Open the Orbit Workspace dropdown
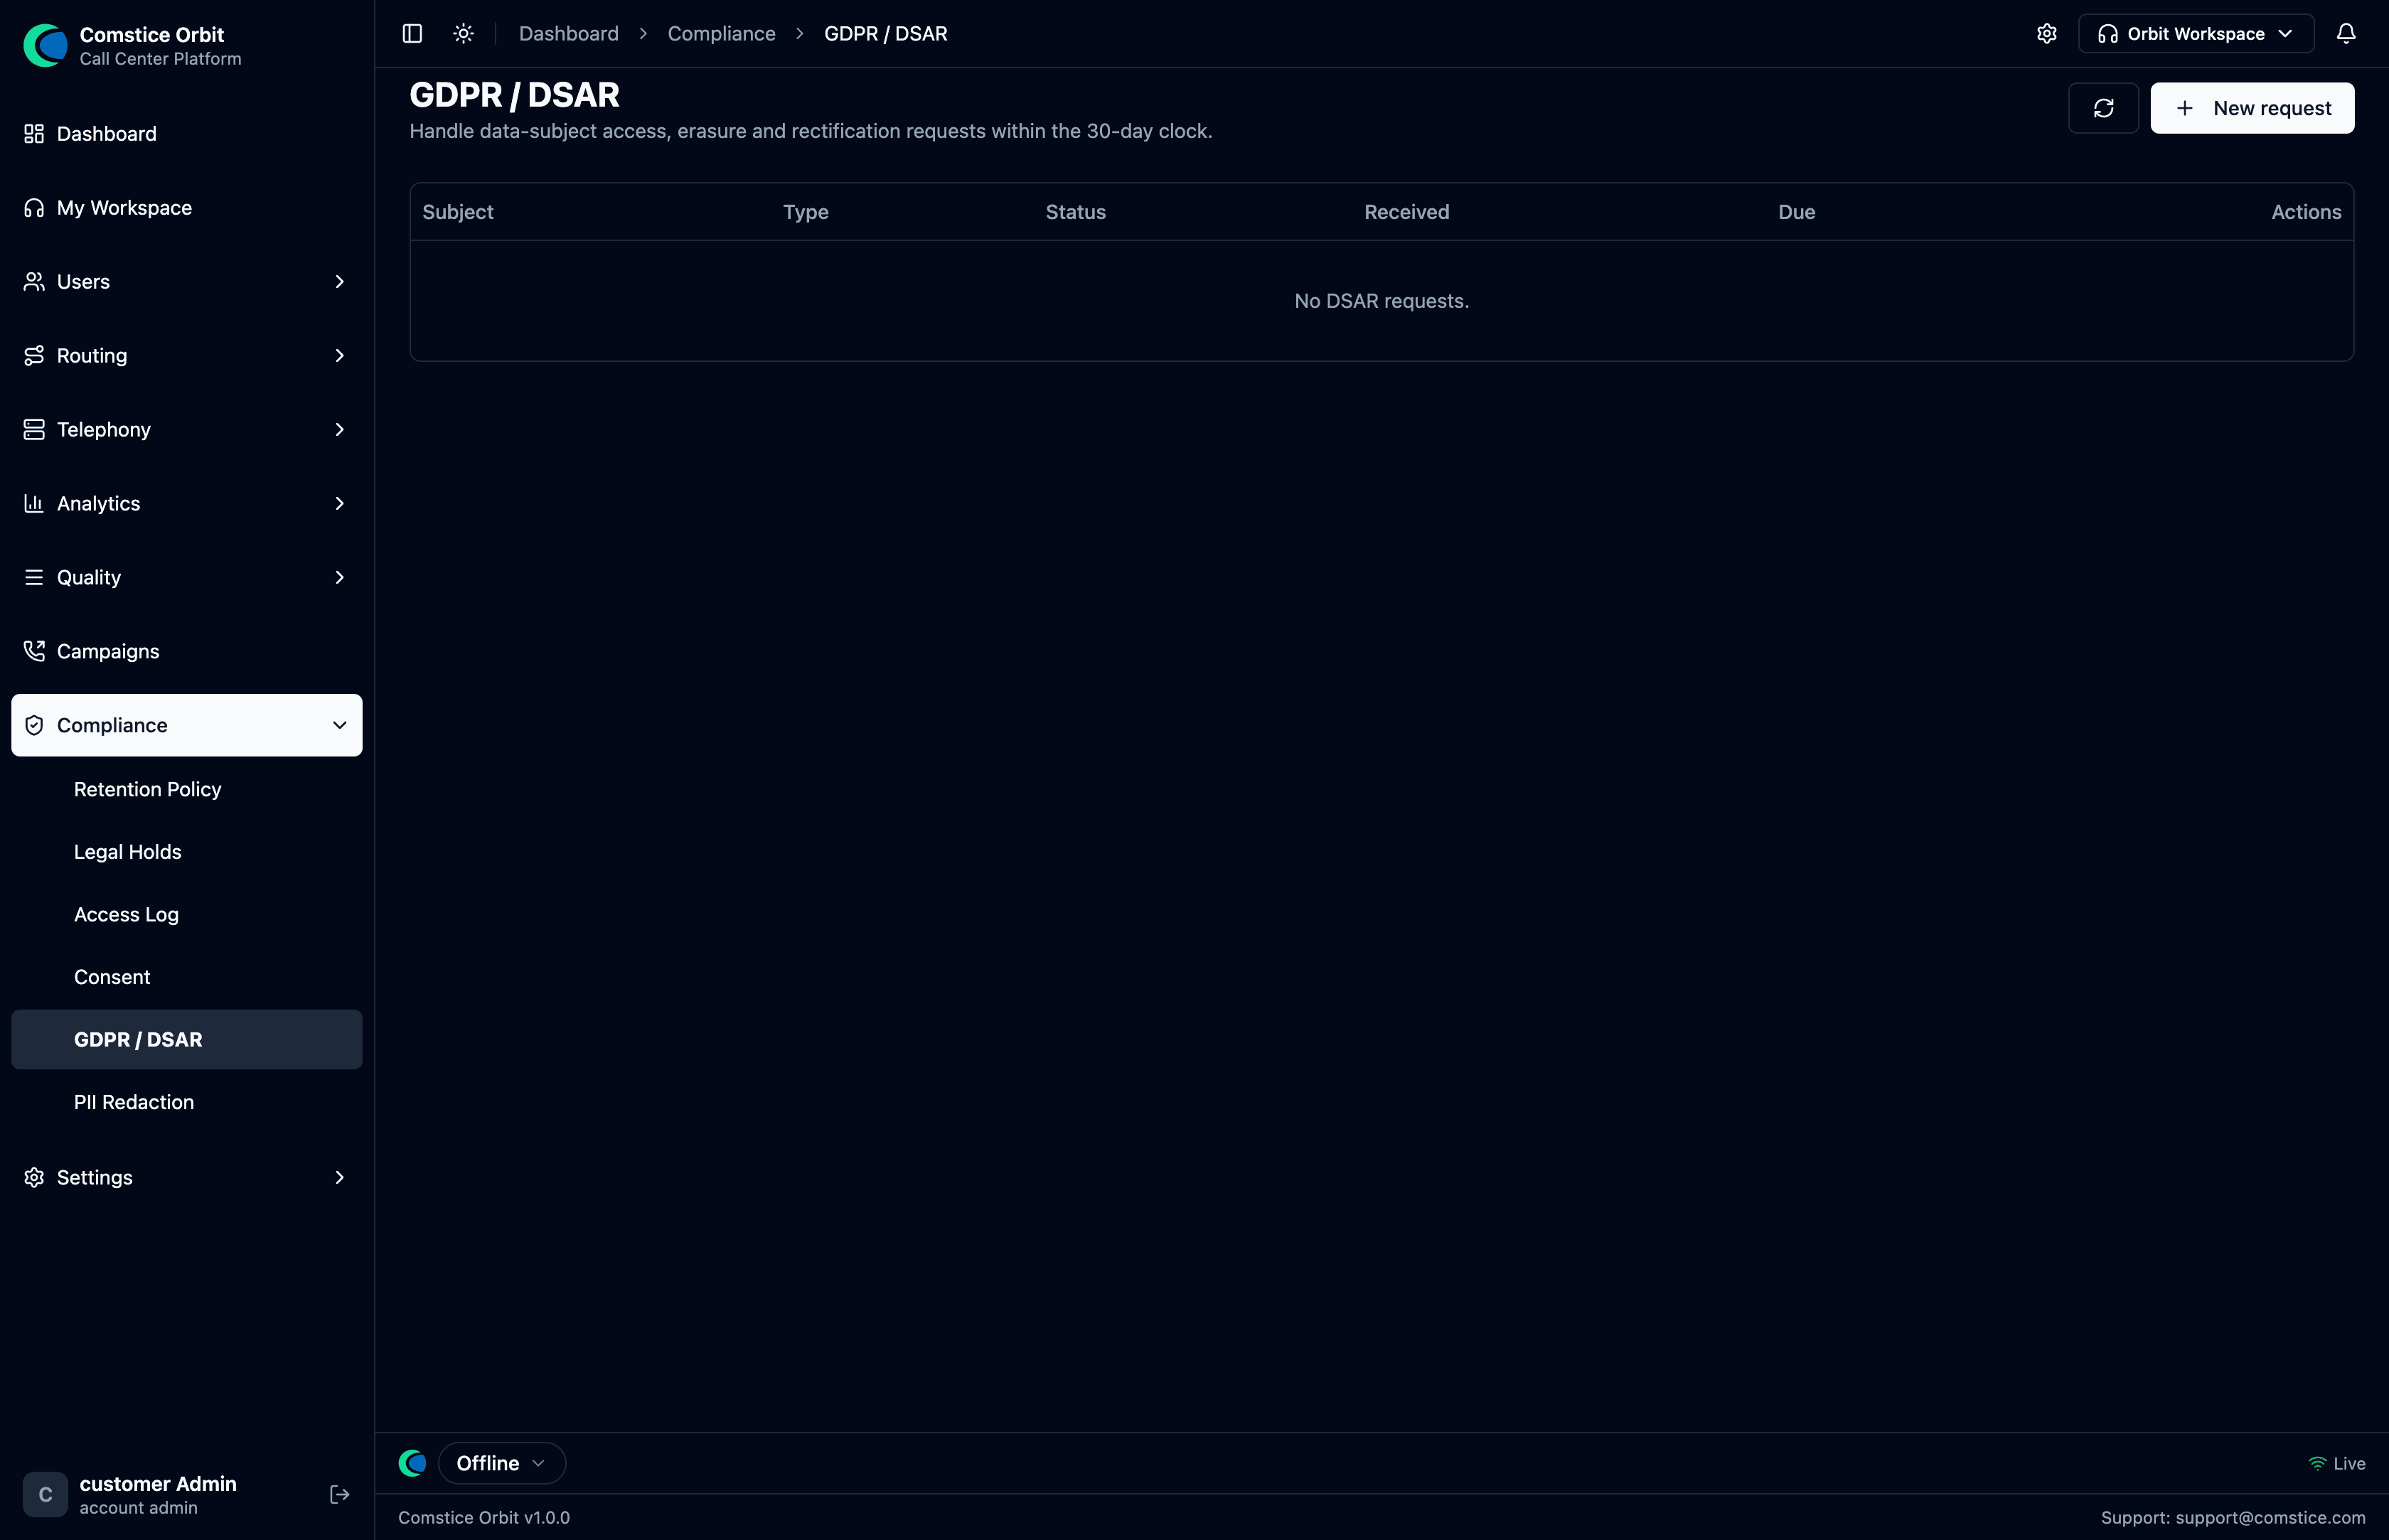This screenshot has width=2389, height=1540. (2196, 34)
